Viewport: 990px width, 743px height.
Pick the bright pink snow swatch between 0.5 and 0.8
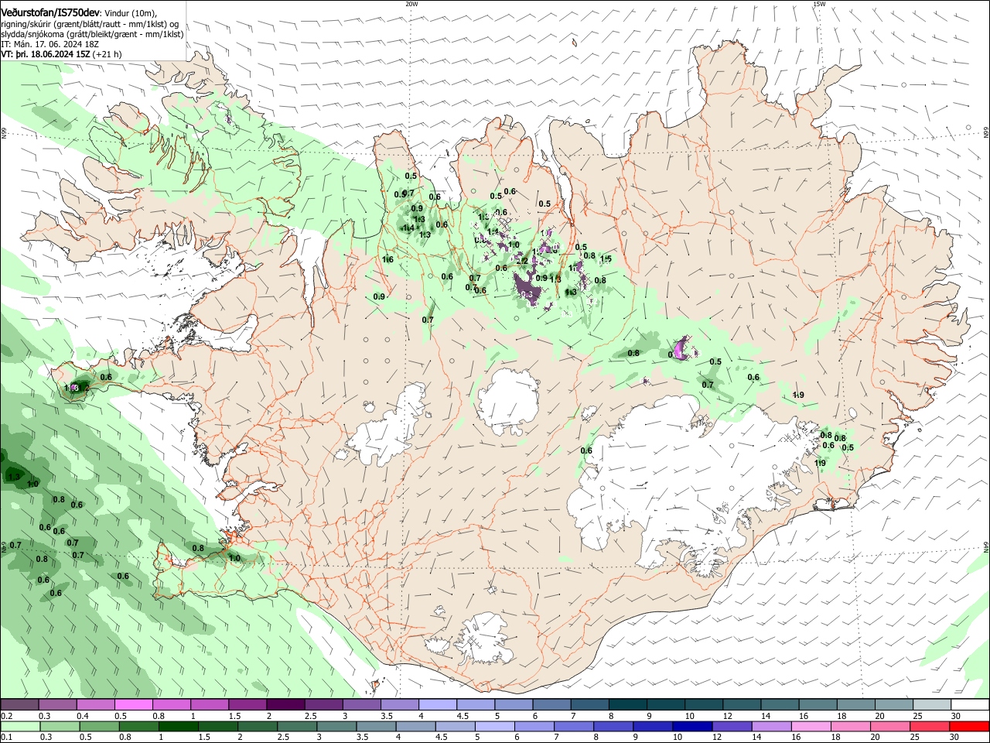(x=134, y=705)
